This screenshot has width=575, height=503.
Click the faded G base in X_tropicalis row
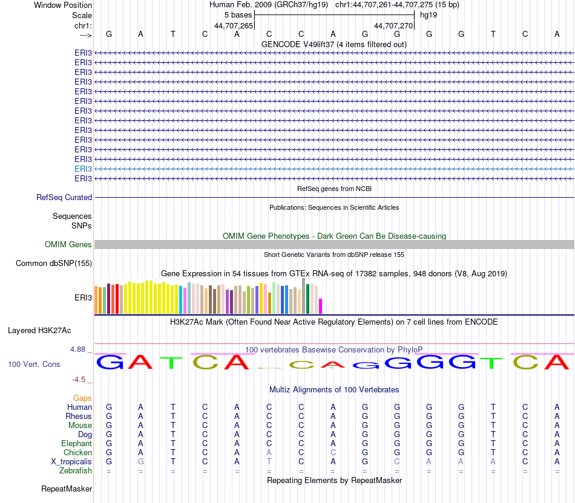point(141,462)
